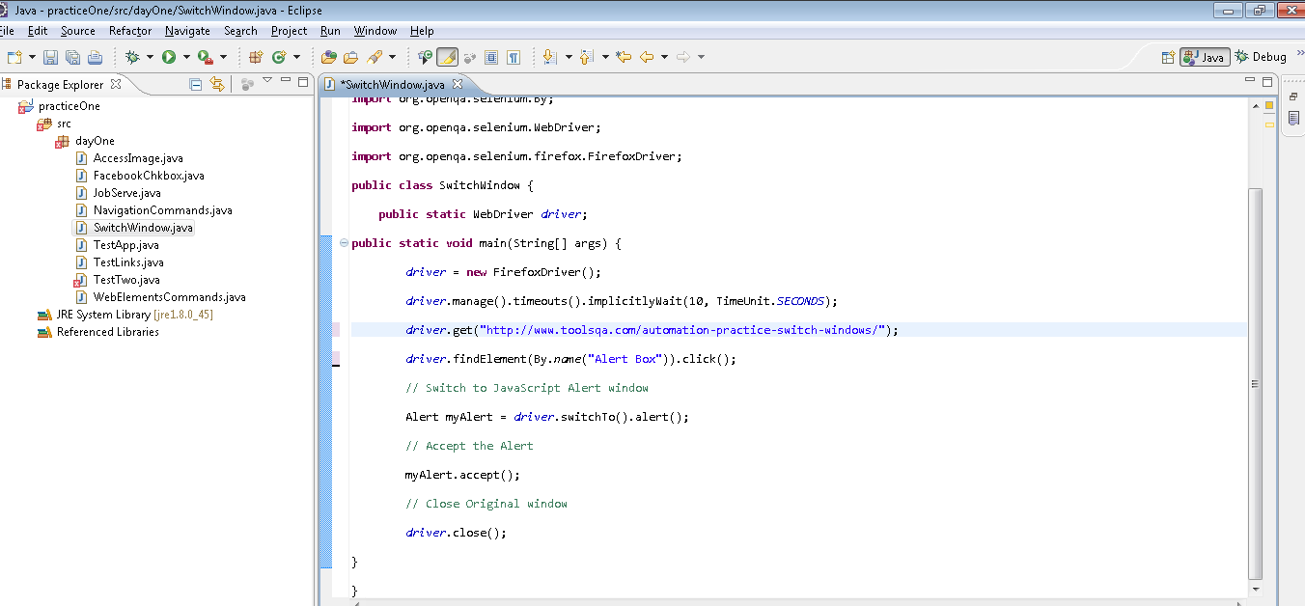1305x606 pixels.
Task: Create a new Java class icon
Action: (279, 57)
